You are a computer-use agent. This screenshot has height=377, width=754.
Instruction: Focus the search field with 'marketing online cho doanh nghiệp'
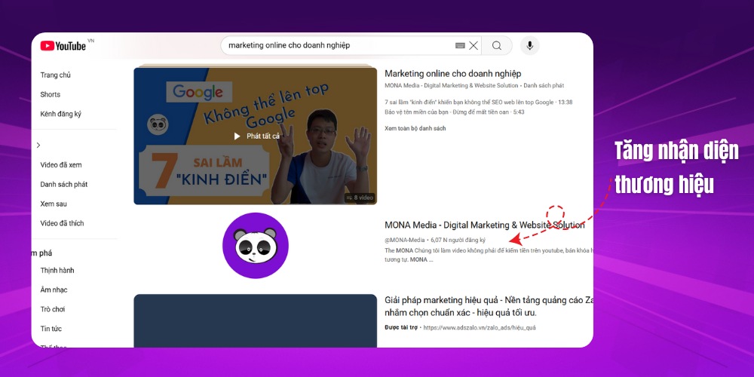tap(351, 46)
